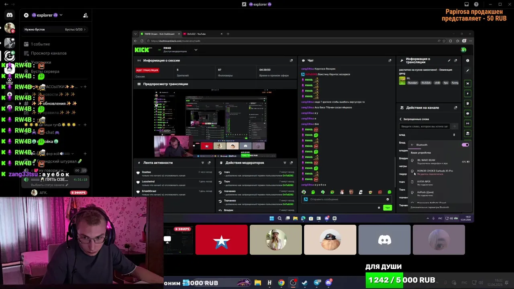This screenshot has height=289, width=514.
Task: Open File Explorer in bottom taskbar
Action: click(258, 283)
